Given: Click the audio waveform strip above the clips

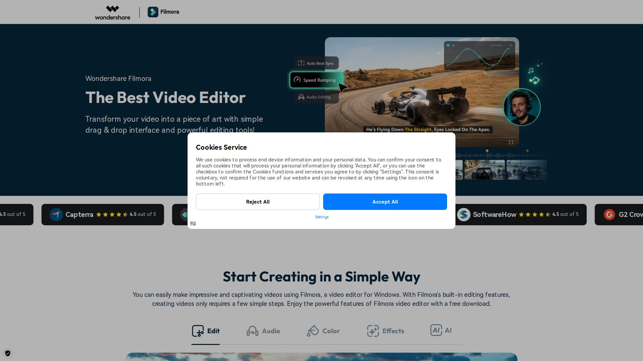Looking at the screenshot, I should coord(501,155).
